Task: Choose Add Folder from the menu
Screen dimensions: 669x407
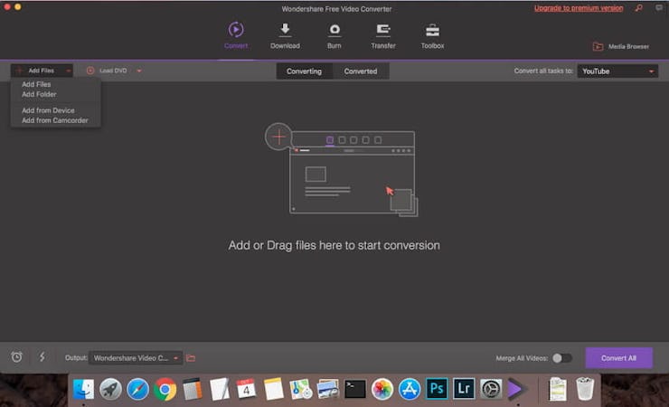Action: coord(39,94)
